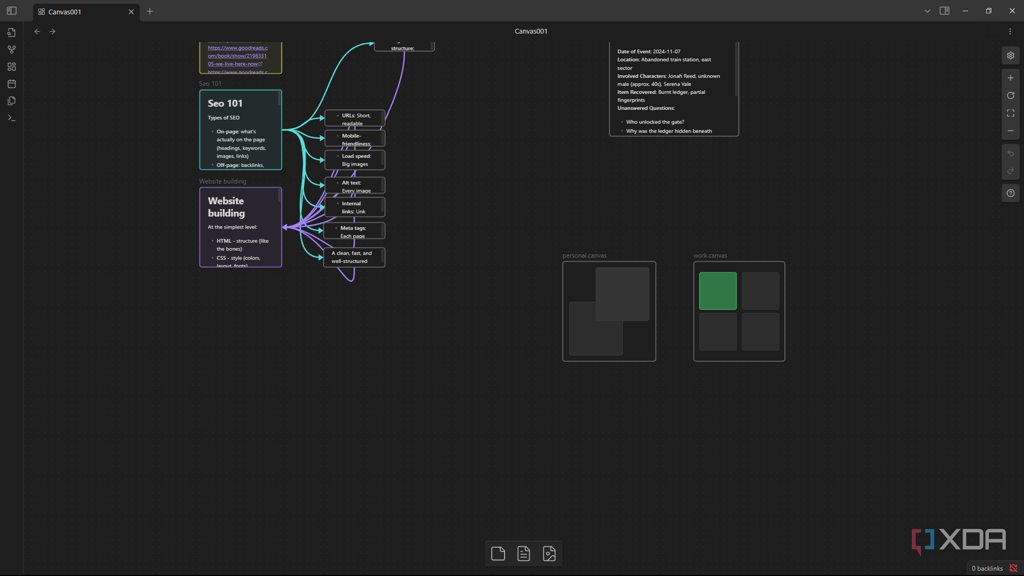
Task: Select the 'Meta tags: Each page' card
Action: coord(354,231)
